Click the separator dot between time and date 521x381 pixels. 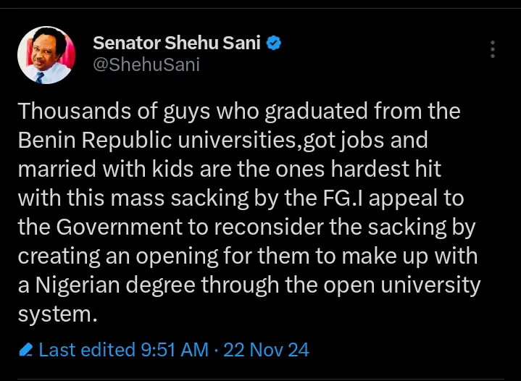tap(216, 350)
